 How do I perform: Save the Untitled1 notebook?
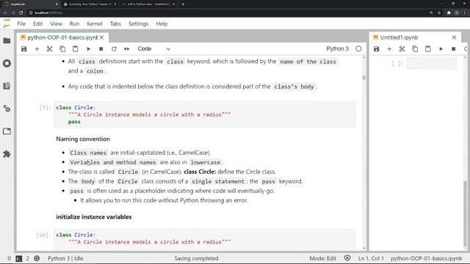(x=377, y=49)
